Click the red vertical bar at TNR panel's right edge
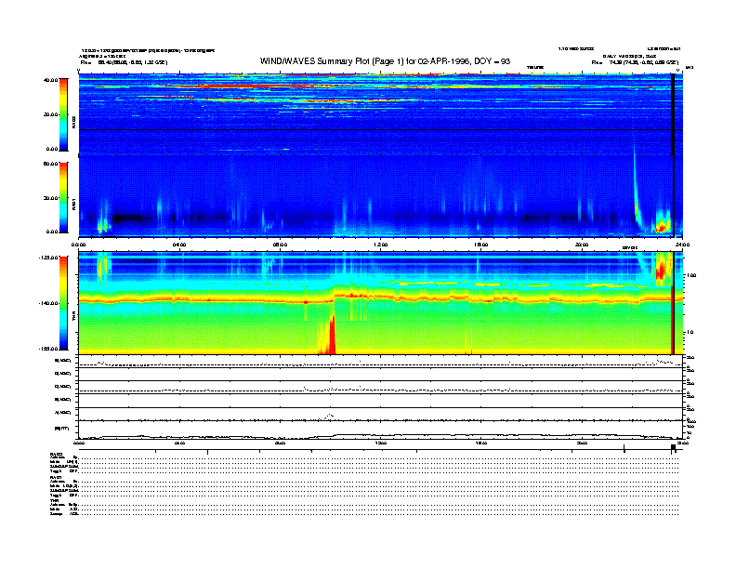The height and width of the screenshot is (569, 736). (x=673, y=320)
